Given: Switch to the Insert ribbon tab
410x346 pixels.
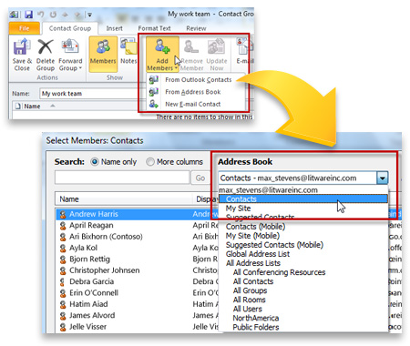Looking at the screenshot, I should (x=114, y=28).
